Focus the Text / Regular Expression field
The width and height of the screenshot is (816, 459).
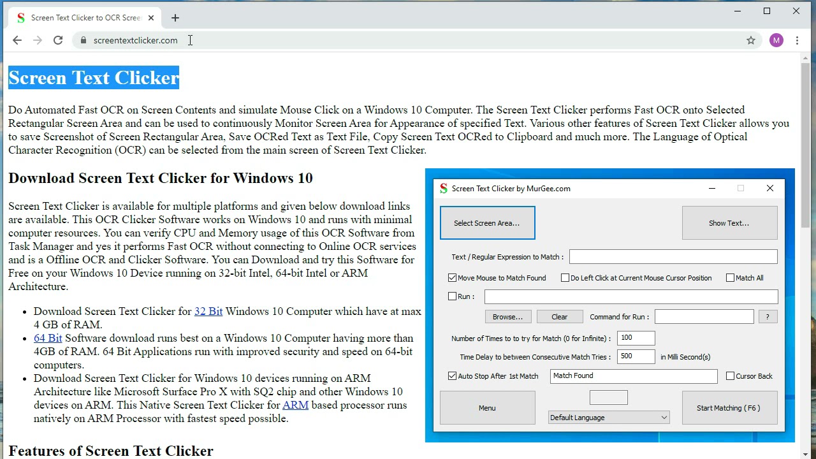[x=673, y=257]
